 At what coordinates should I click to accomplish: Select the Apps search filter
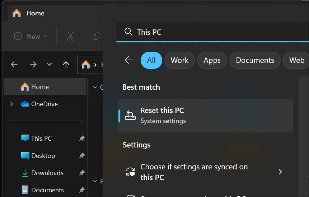212,60
